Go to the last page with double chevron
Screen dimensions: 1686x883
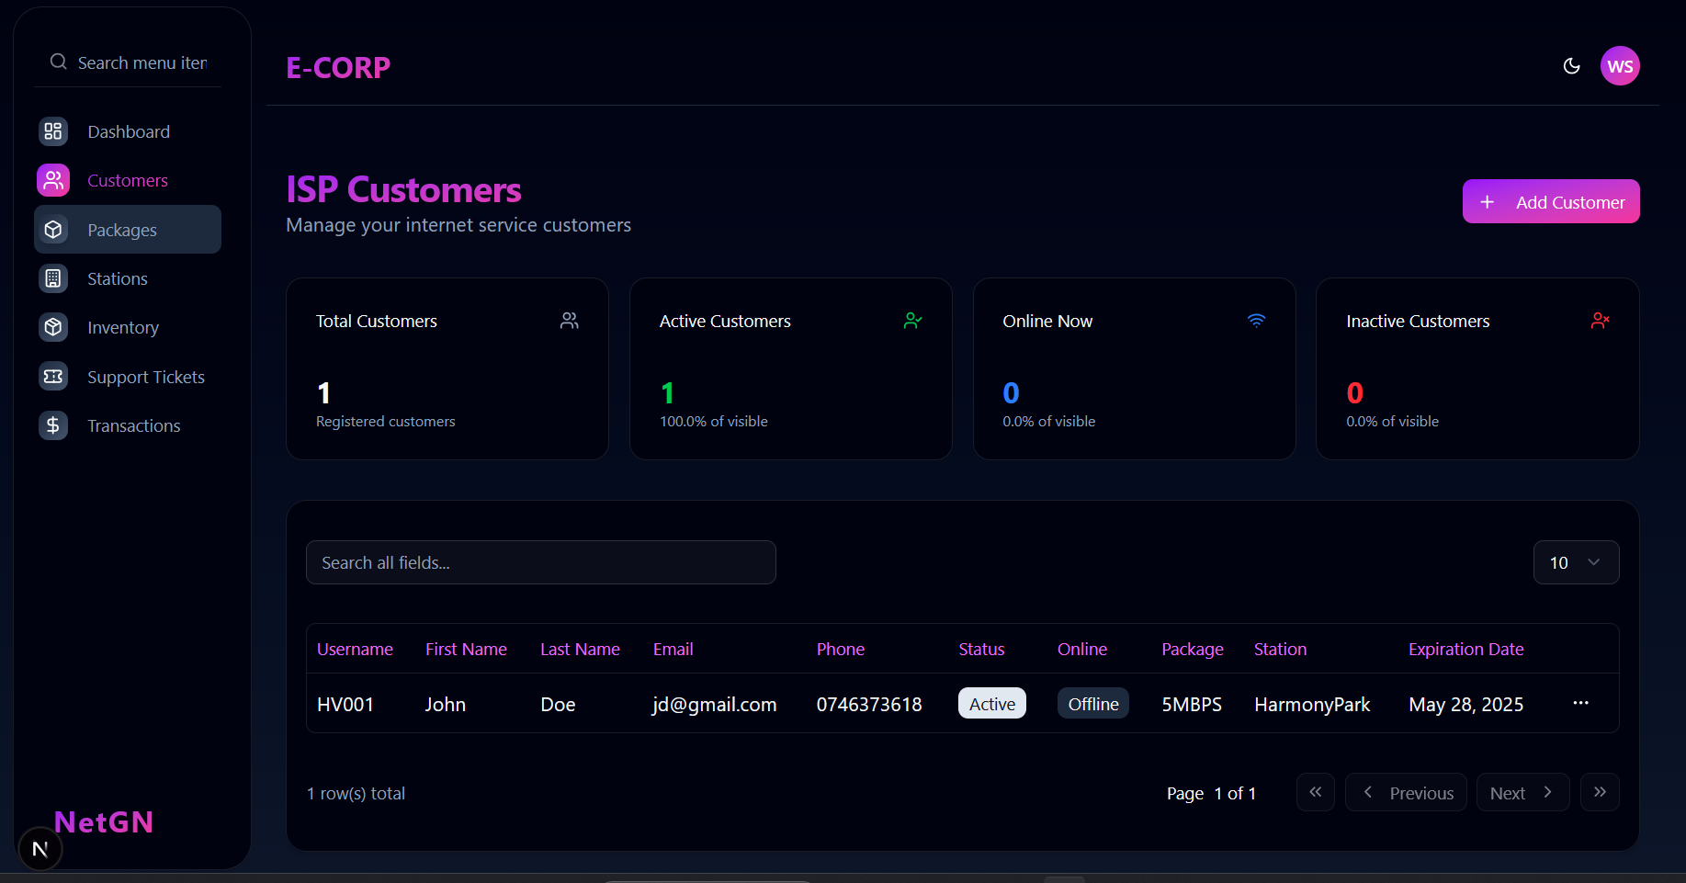1599,792
